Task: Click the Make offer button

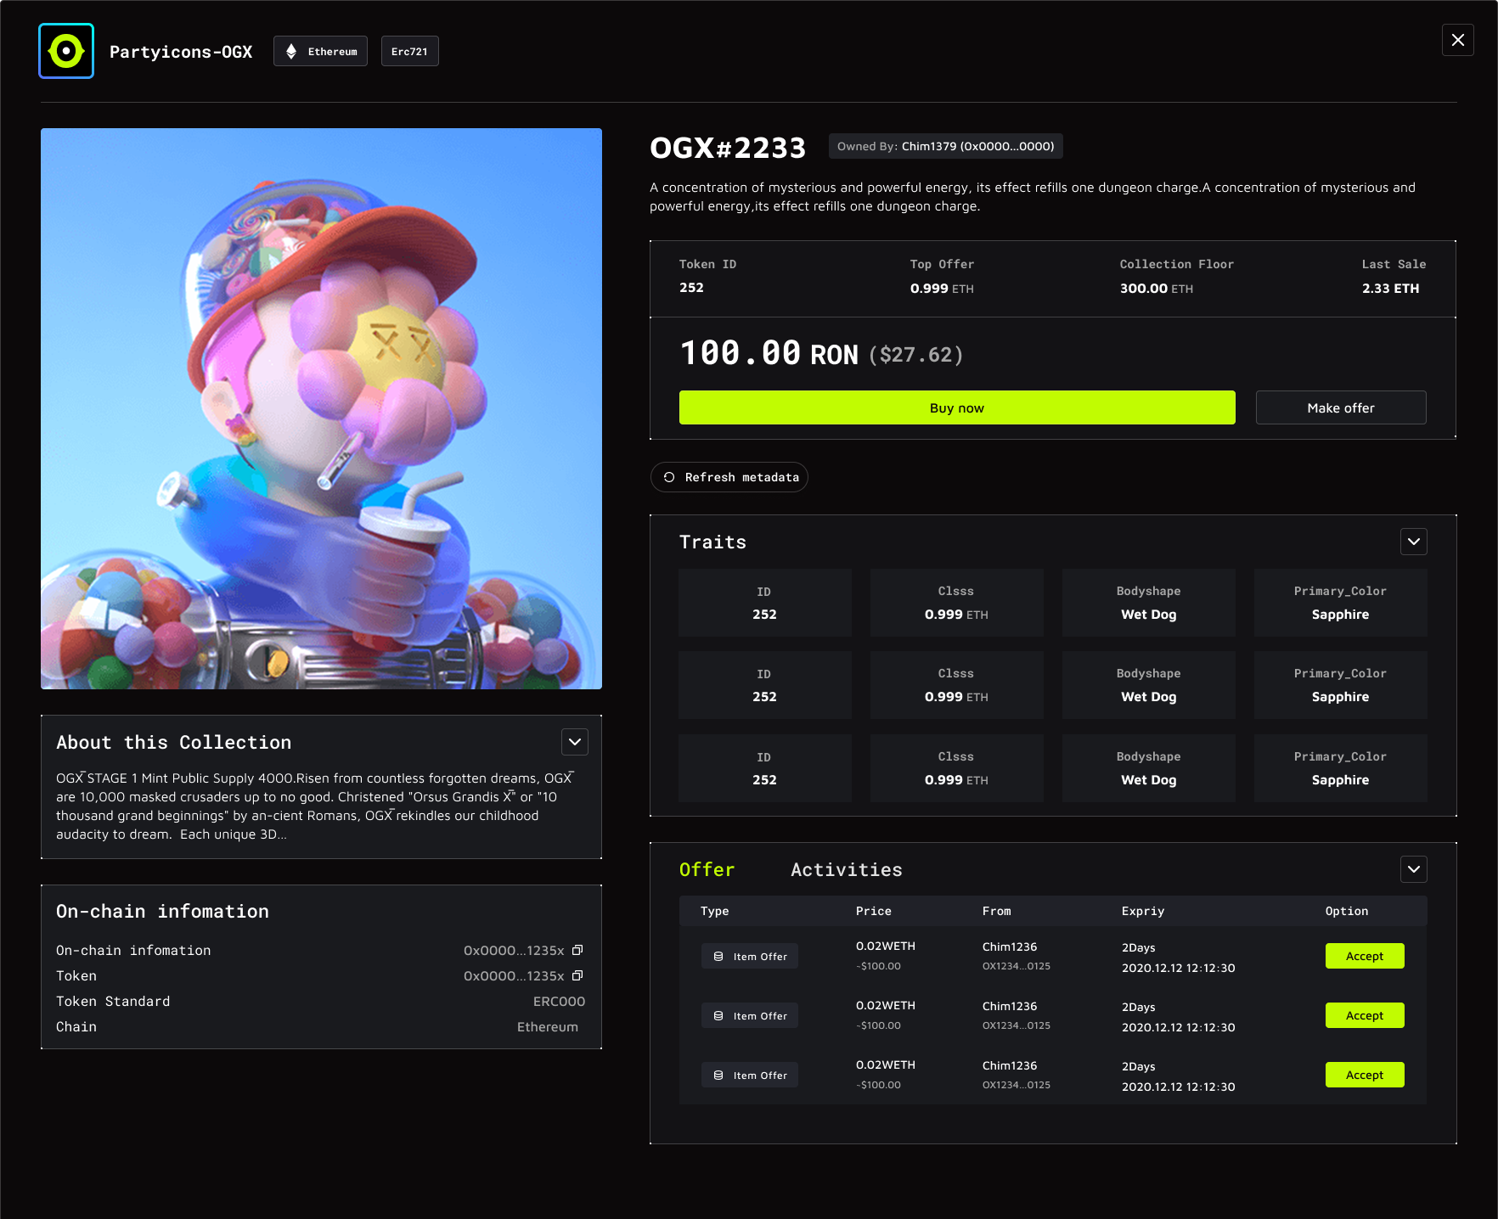Action: click(x=1341, y=407)
